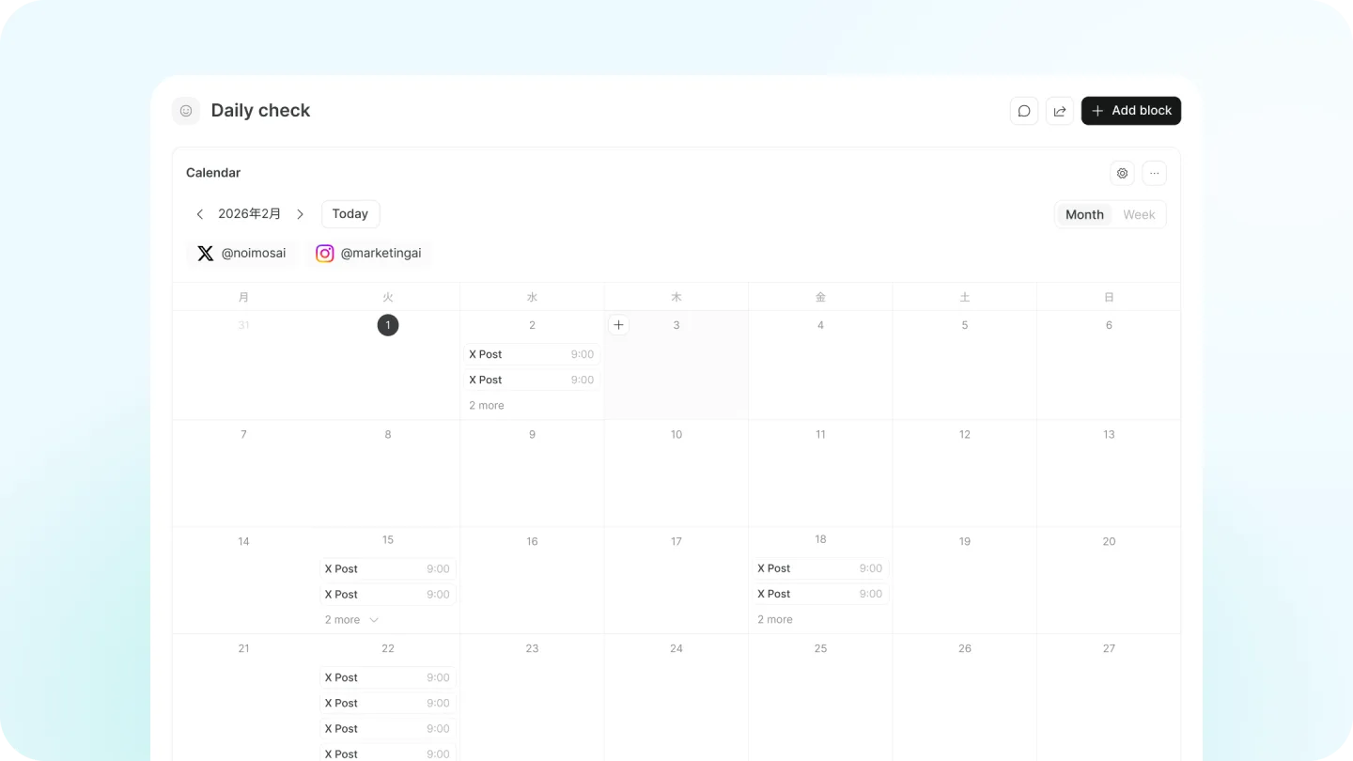Jump to Today in the calendar
Viewport: 1353px width, 761px height.
(350, 214)
